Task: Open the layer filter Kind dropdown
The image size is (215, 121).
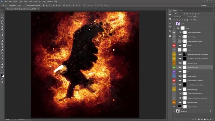Action: (178, 14)
